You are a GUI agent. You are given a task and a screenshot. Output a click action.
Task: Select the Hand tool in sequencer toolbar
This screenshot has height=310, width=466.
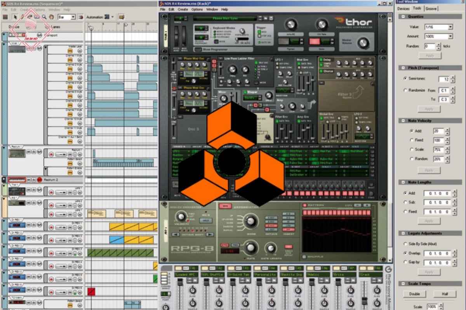51,17
